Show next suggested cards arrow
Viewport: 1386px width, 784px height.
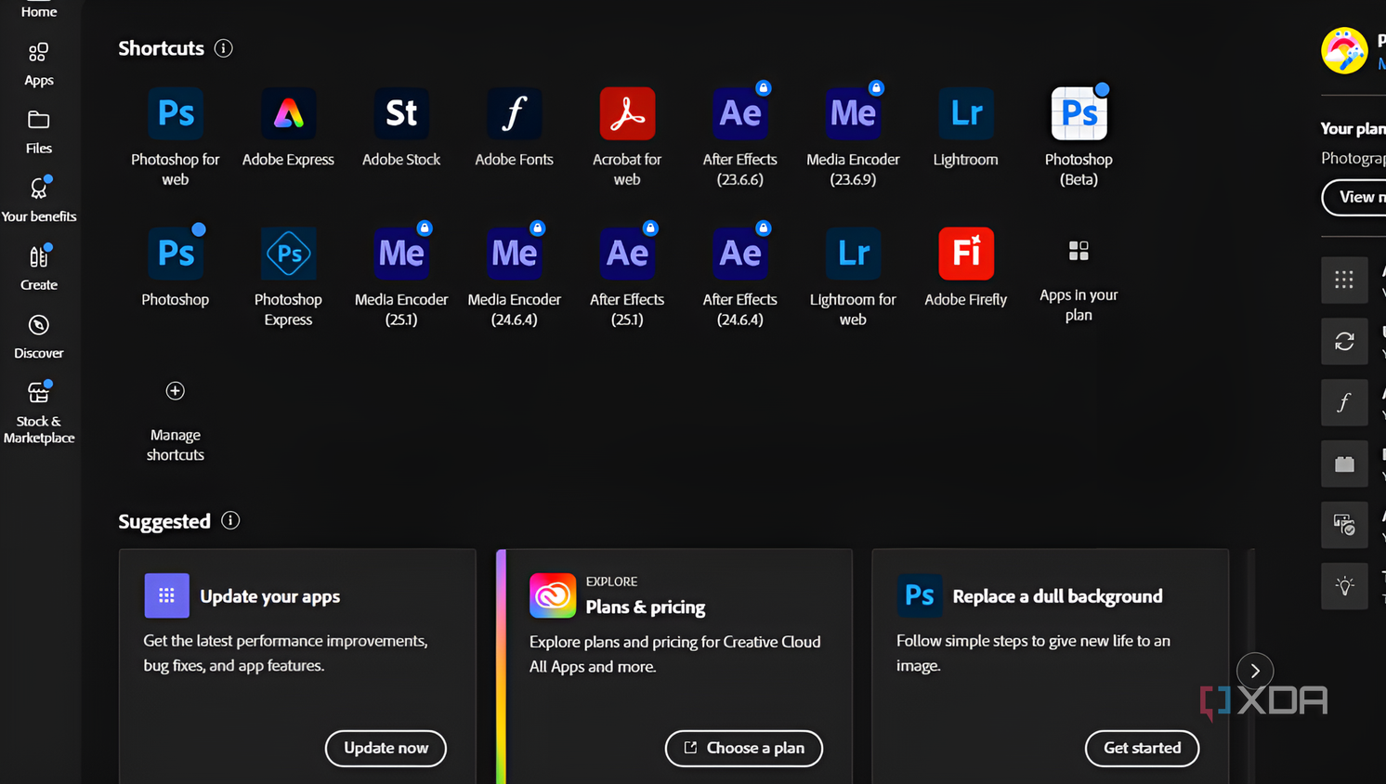point(1255,671)
